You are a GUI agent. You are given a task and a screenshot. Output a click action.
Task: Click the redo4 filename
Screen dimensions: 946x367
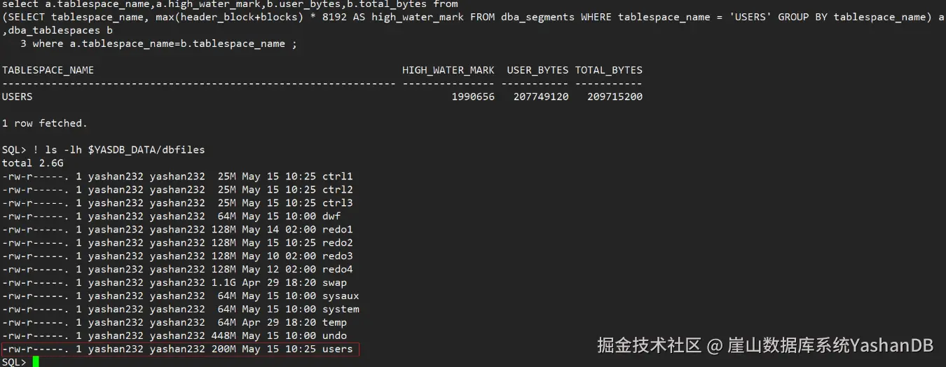coord(337,270)
